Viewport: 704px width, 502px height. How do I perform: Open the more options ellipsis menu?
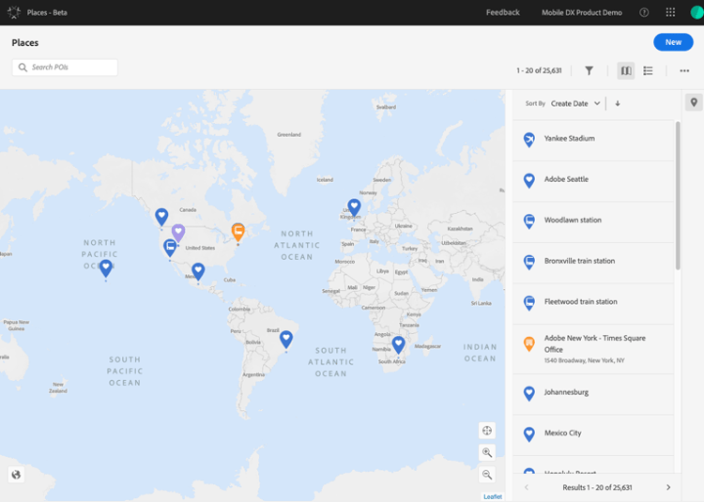(684, 70)
